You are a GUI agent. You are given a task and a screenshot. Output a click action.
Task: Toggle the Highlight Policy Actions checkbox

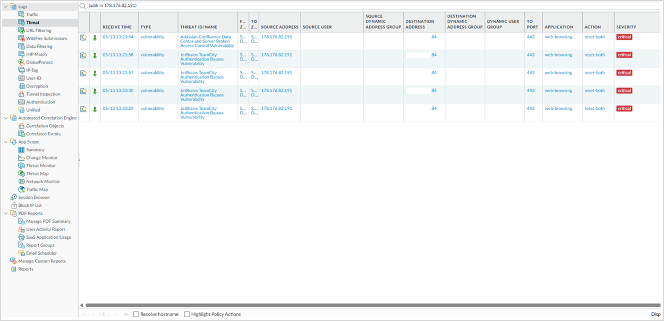pos(187,314)
